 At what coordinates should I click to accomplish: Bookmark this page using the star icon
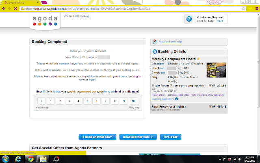243,9
